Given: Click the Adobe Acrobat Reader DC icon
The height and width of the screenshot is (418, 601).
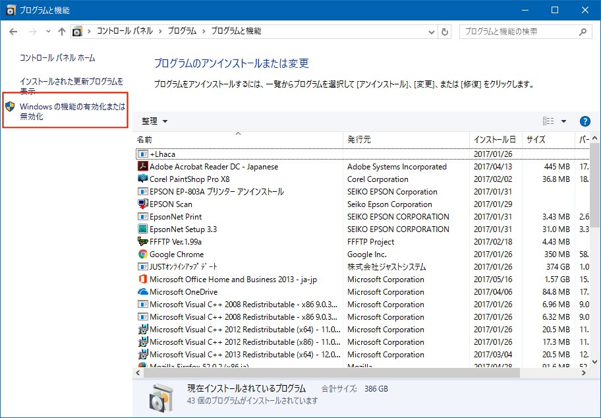Looking at the screenshot, I should coord(142,166).
